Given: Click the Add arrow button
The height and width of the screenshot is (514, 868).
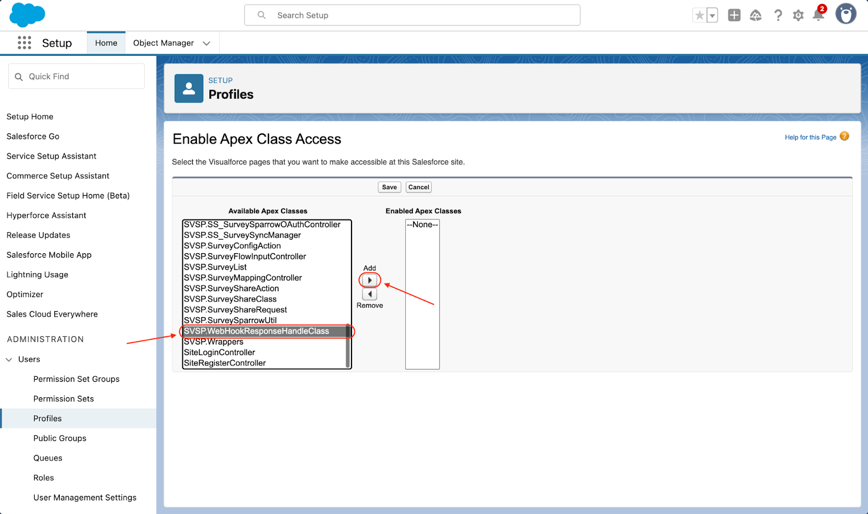Looking at the screenshot, I should pos(370,280).
